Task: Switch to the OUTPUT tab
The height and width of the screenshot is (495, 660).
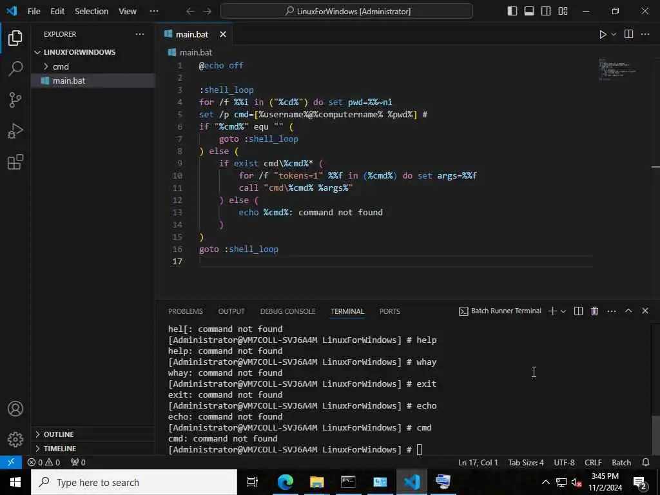Action: pos(231,311)
